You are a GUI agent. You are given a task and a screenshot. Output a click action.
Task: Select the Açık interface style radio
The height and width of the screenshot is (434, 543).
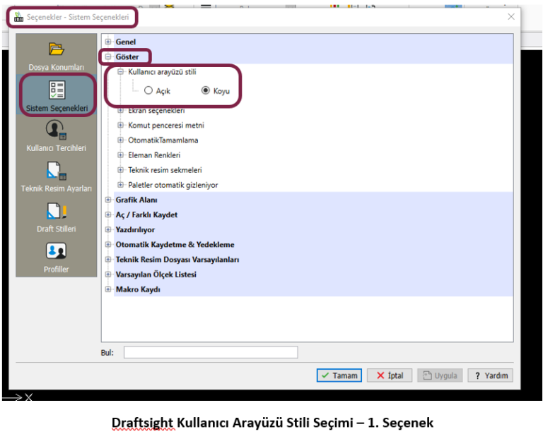tap(148, 90)
